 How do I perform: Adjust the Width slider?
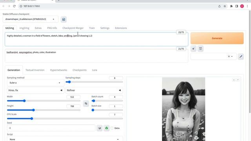pyautogui.click(x=44, y=101)
